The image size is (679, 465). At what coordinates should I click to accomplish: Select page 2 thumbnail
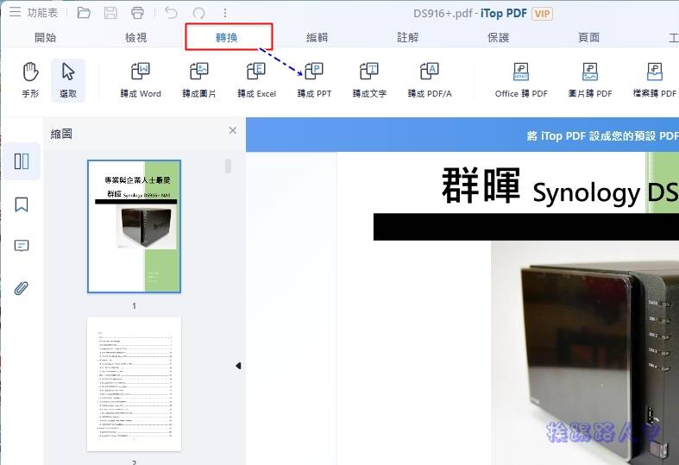click(x=135, y=385)
